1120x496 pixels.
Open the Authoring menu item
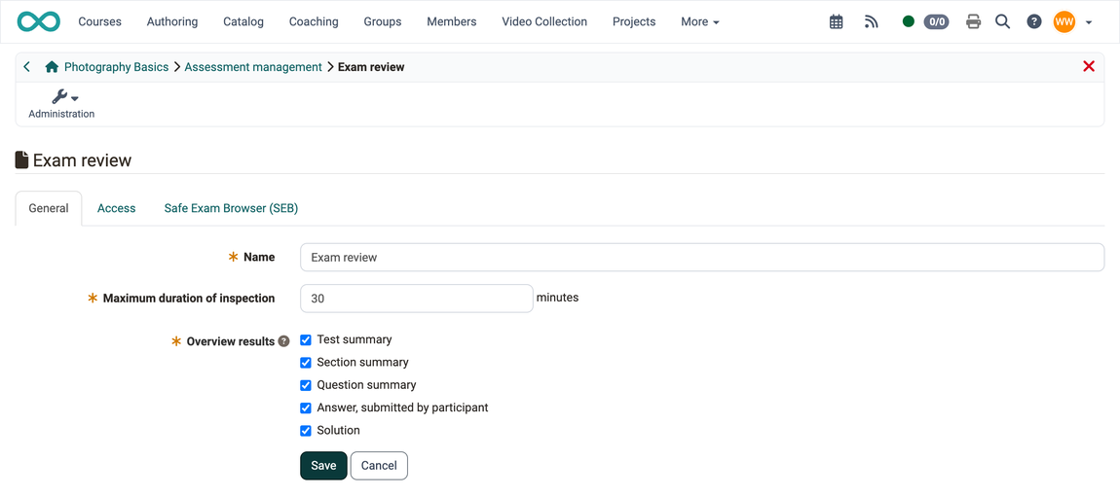(x=172, y=21)
